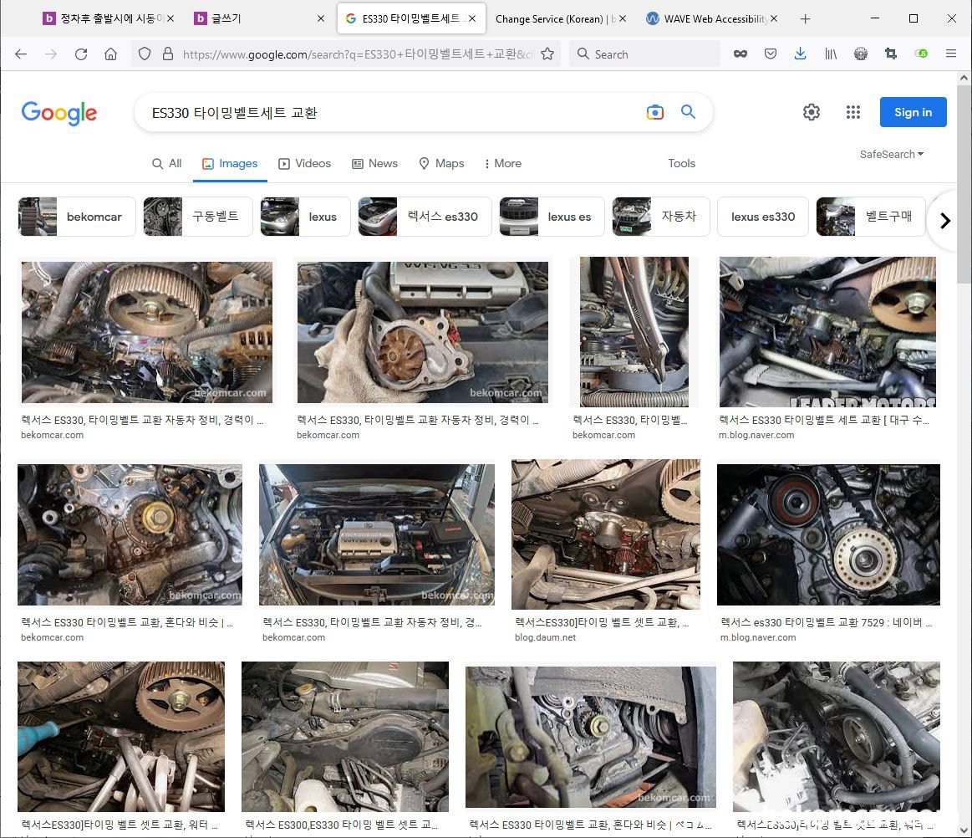Switch to Videos results
Image resolution: width=972 pixels, height=838 pixels.
(x=305, y=164)
